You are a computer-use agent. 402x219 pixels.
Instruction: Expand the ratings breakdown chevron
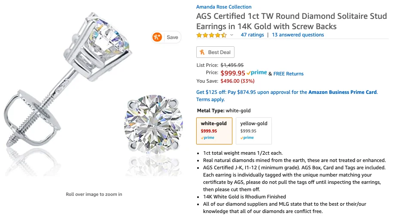click(x=232, y=35)
